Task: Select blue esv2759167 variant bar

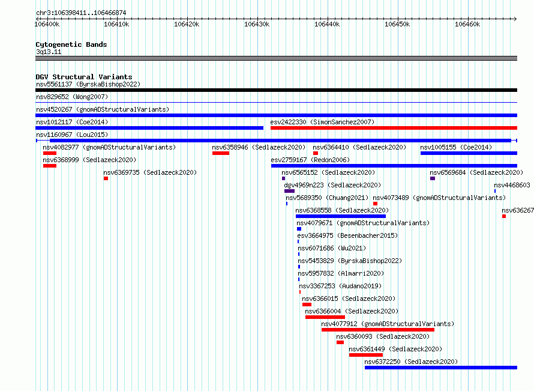Action: (394, 166)
